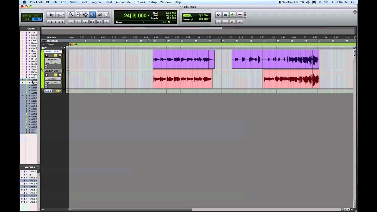Screen dimensions: 377x212
Task: Click the Online button in transport
Action: coord(218,15)
